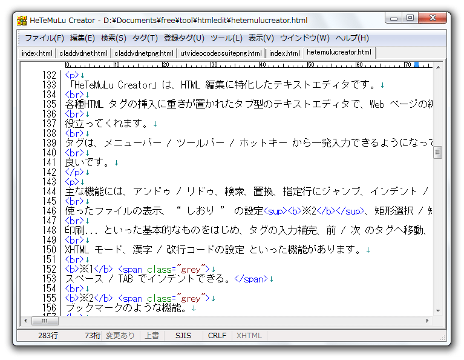
Task: Click the <p> tag on line 132
Action: coord(72,75)
